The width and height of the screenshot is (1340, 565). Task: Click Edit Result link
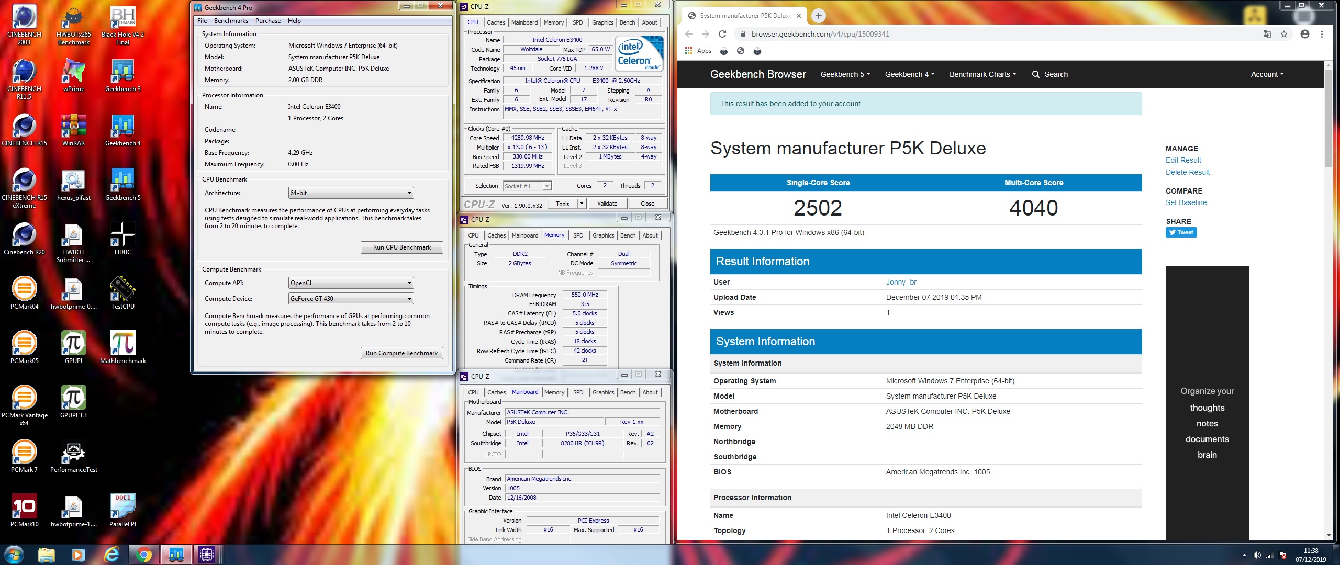pos(1183,160)
